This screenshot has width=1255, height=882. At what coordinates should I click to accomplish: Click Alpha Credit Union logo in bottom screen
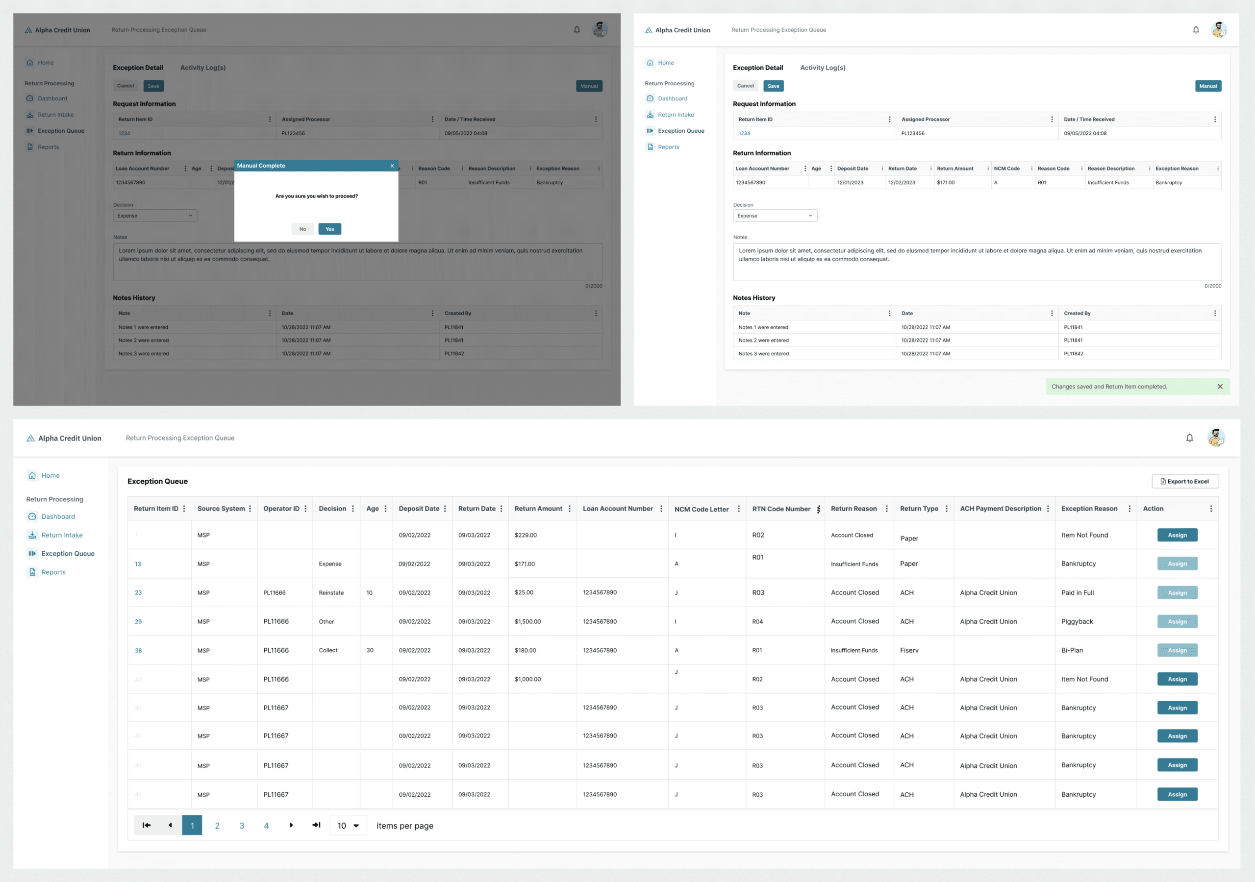(x=64, y=438)
